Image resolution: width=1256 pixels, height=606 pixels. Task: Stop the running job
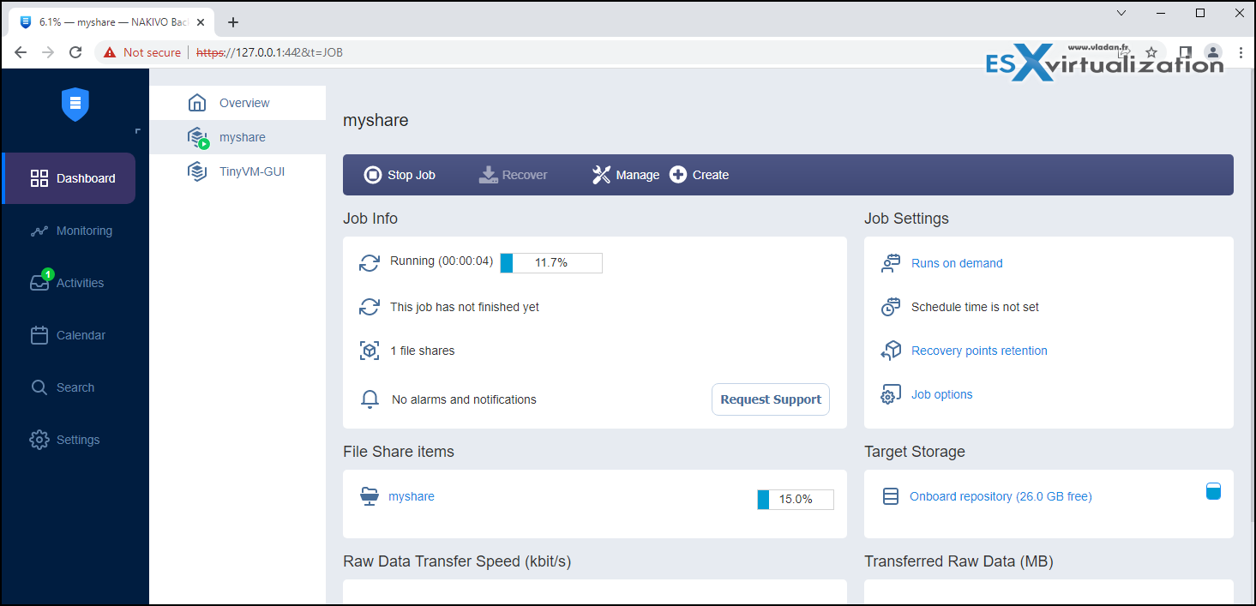(400, 175)
